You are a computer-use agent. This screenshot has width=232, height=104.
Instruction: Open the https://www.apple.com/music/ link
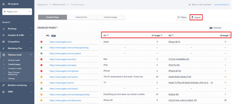[x=64, y=89]
